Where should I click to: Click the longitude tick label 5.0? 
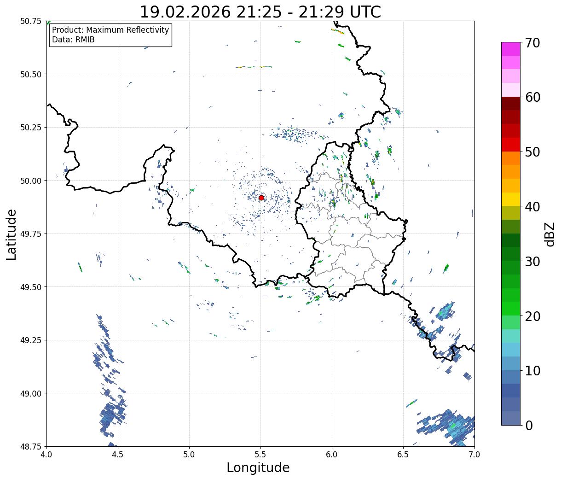click(x=189, y=455)
